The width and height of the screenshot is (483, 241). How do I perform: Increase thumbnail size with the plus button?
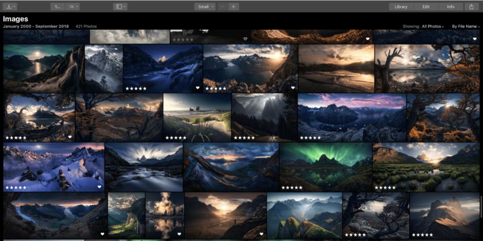click(x=234, y=7)
